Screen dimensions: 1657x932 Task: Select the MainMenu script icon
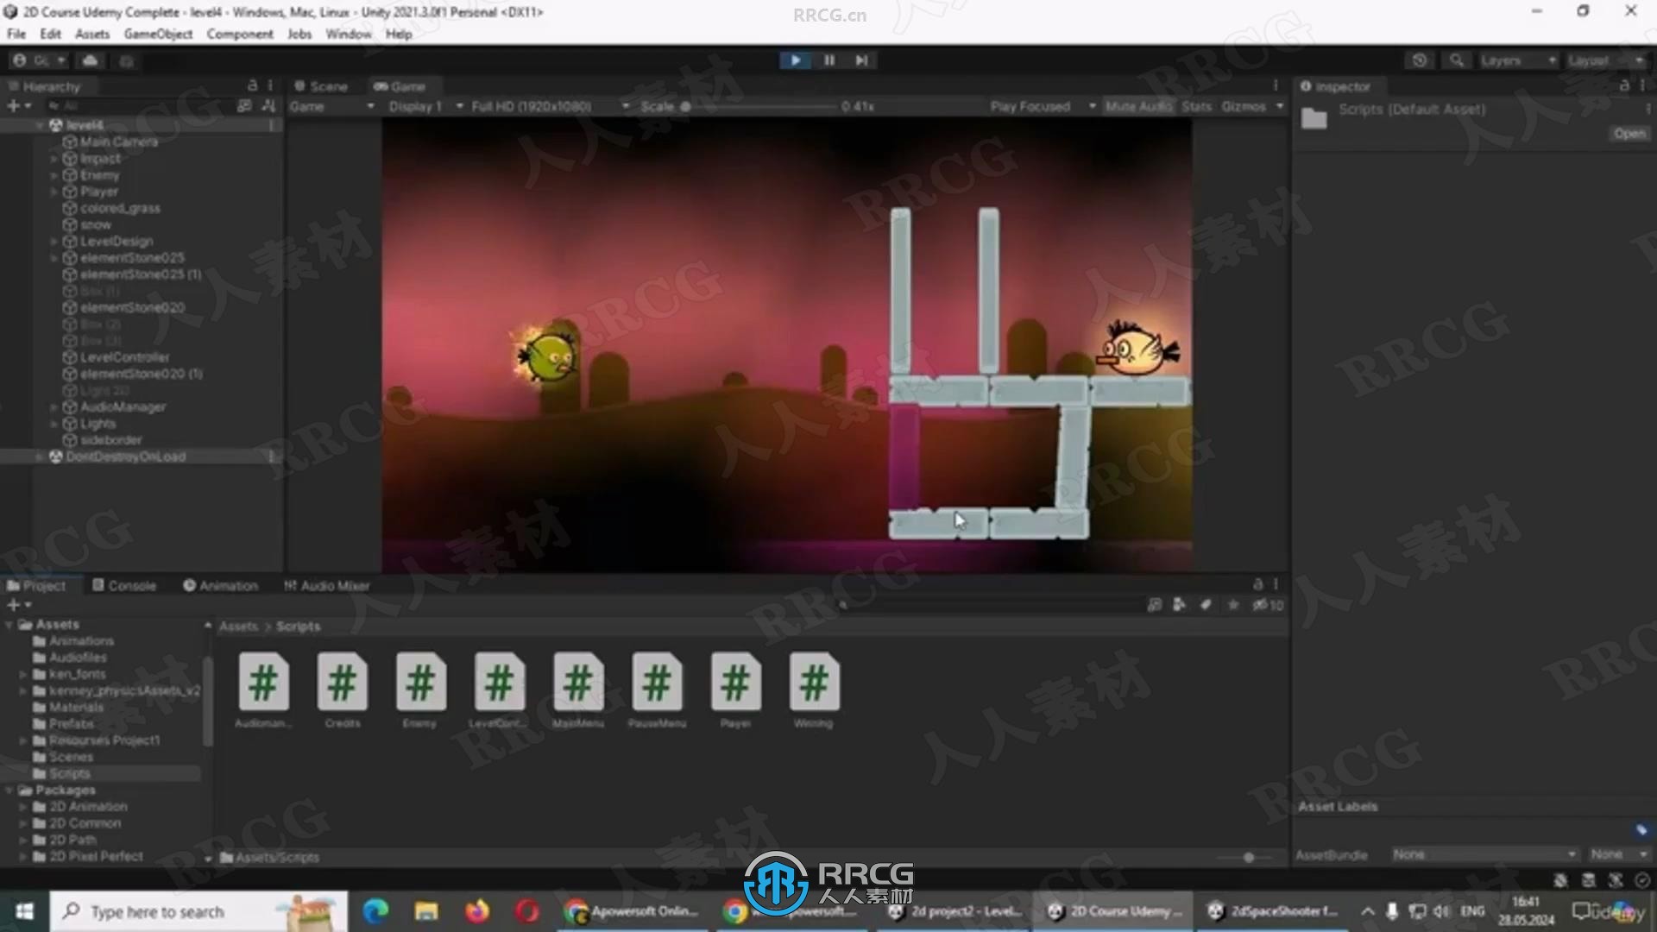click(578, 683)
